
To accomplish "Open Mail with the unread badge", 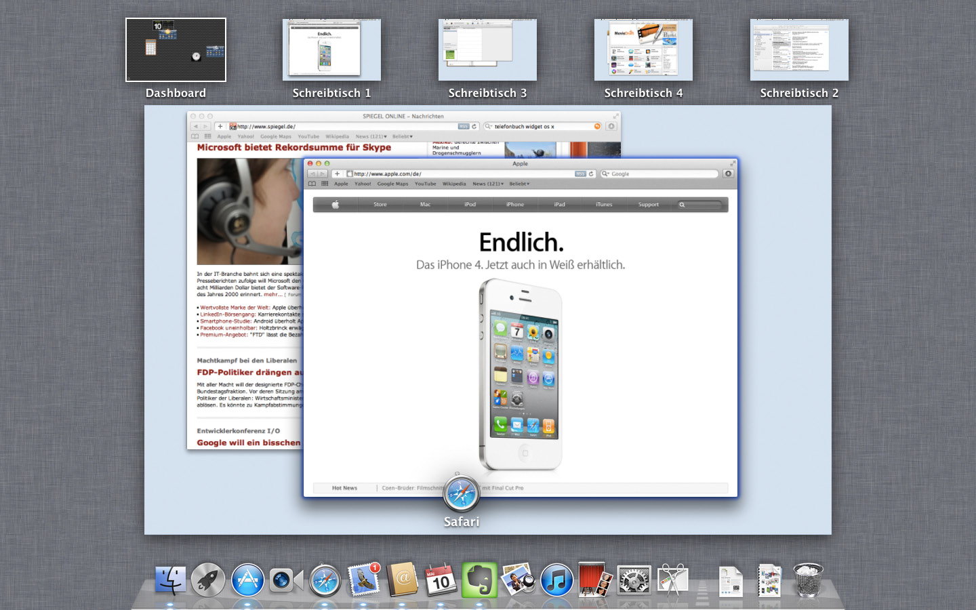I will coord(364,580).
